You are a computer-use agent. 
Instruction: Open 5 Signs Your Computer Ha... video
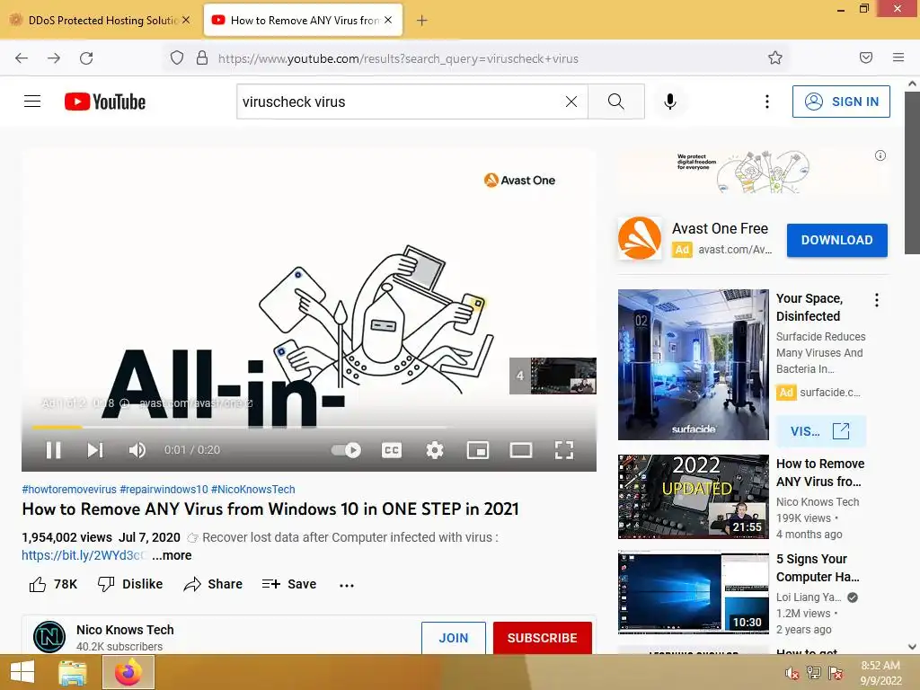[x=818, y=568]
